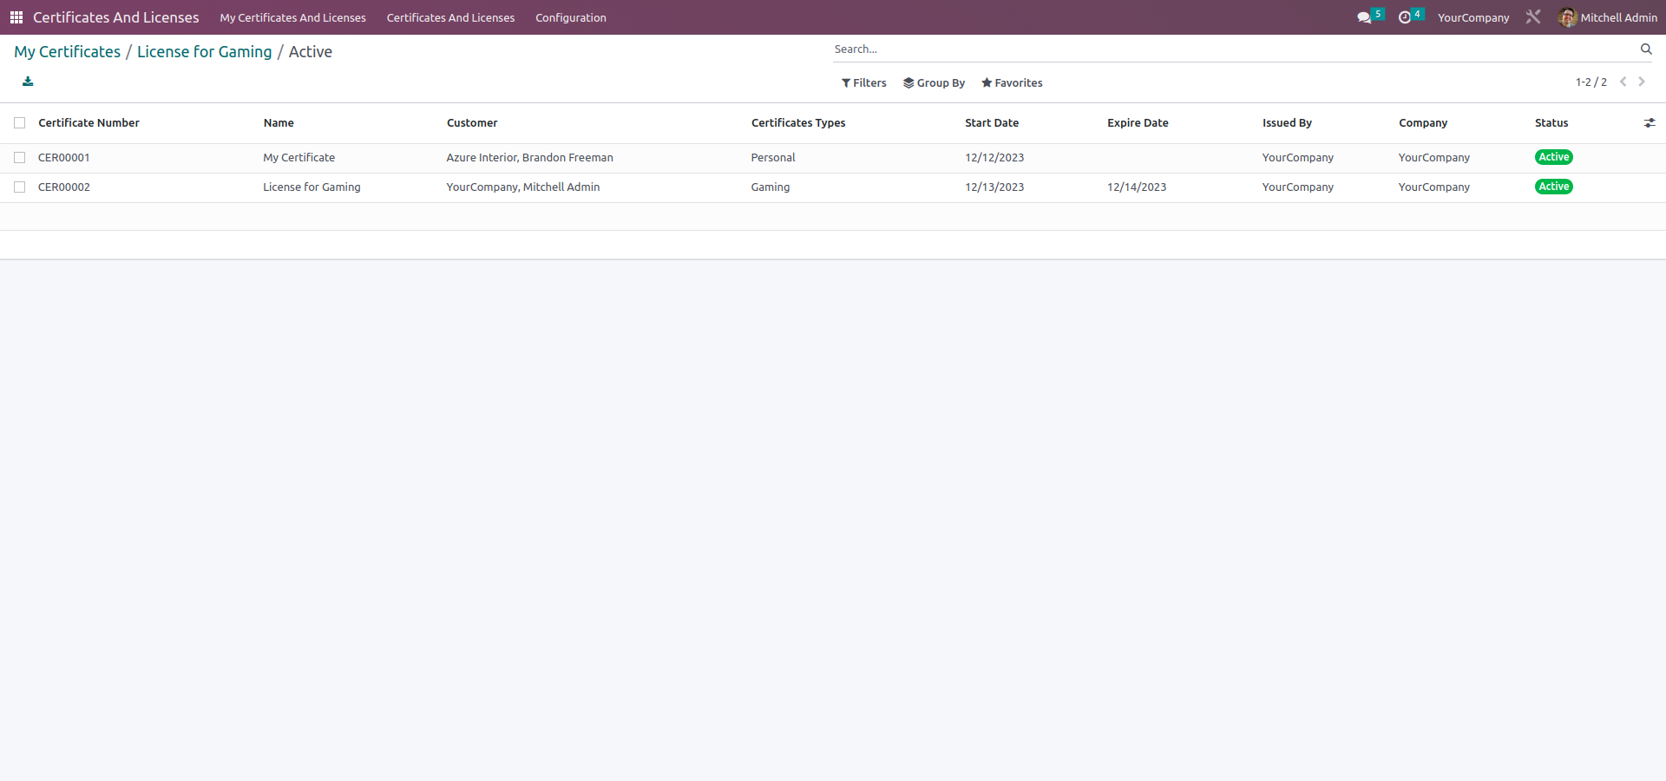The image size is (1666, 781).
Task: Click Active status badge of CER00001
Action: [1554, 157]
